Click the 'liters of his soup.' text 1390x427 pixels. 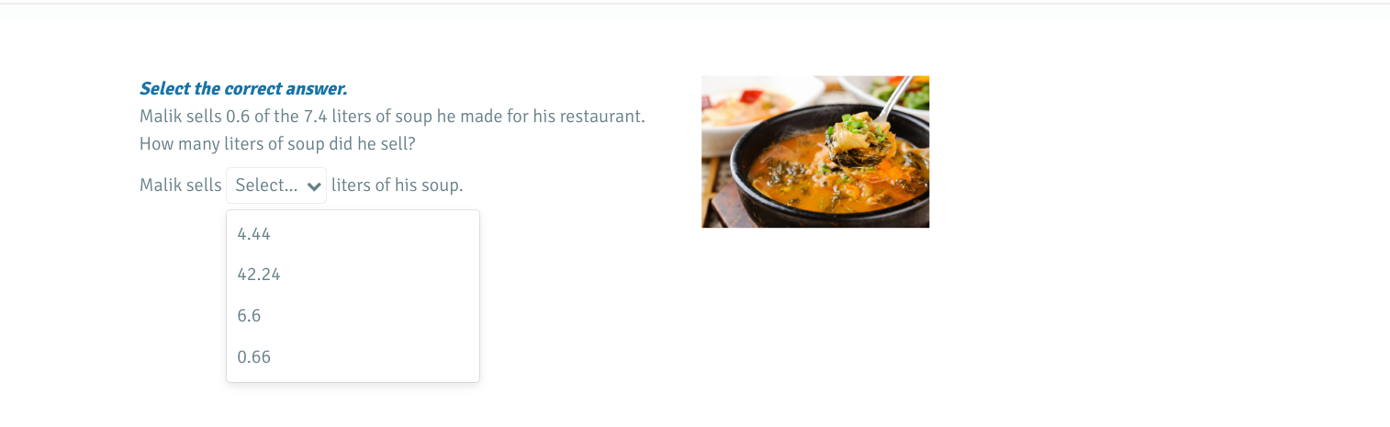click(398, 185)
